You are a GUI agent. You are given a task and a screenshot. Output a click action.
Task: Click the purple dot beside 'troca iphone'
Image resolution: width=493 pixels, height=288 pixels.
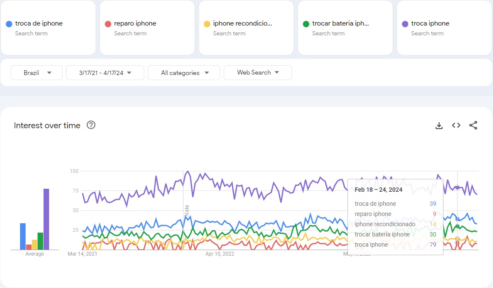405,24
